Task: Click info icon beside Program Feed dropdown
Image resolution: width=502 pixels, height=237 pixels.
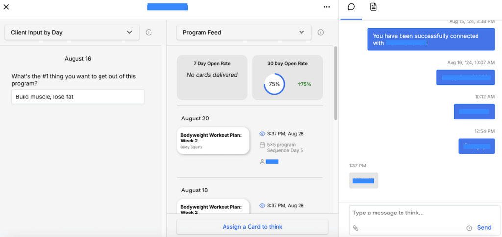Action: tap(321, 33)
